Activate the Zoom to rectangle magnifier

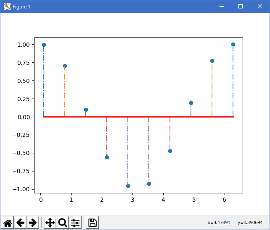[63, 222]
